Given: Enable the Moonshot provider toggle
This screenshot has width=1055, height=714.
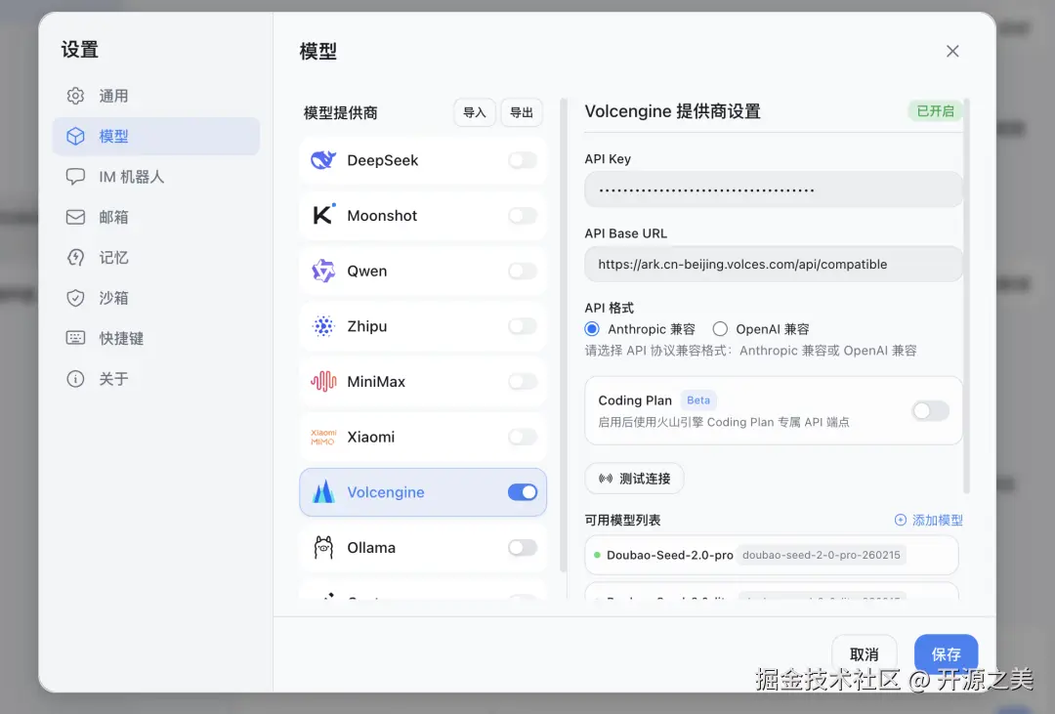Looking at the screenshot, I should (523, 215).
